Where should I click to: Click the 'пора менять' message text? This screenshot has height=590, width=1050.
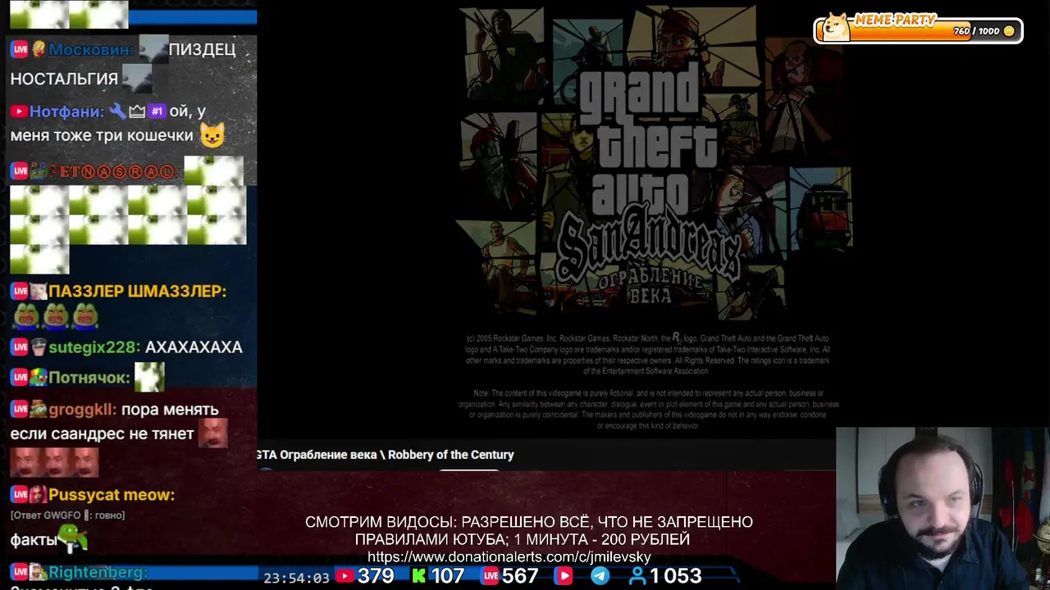(x=170, y=409)
